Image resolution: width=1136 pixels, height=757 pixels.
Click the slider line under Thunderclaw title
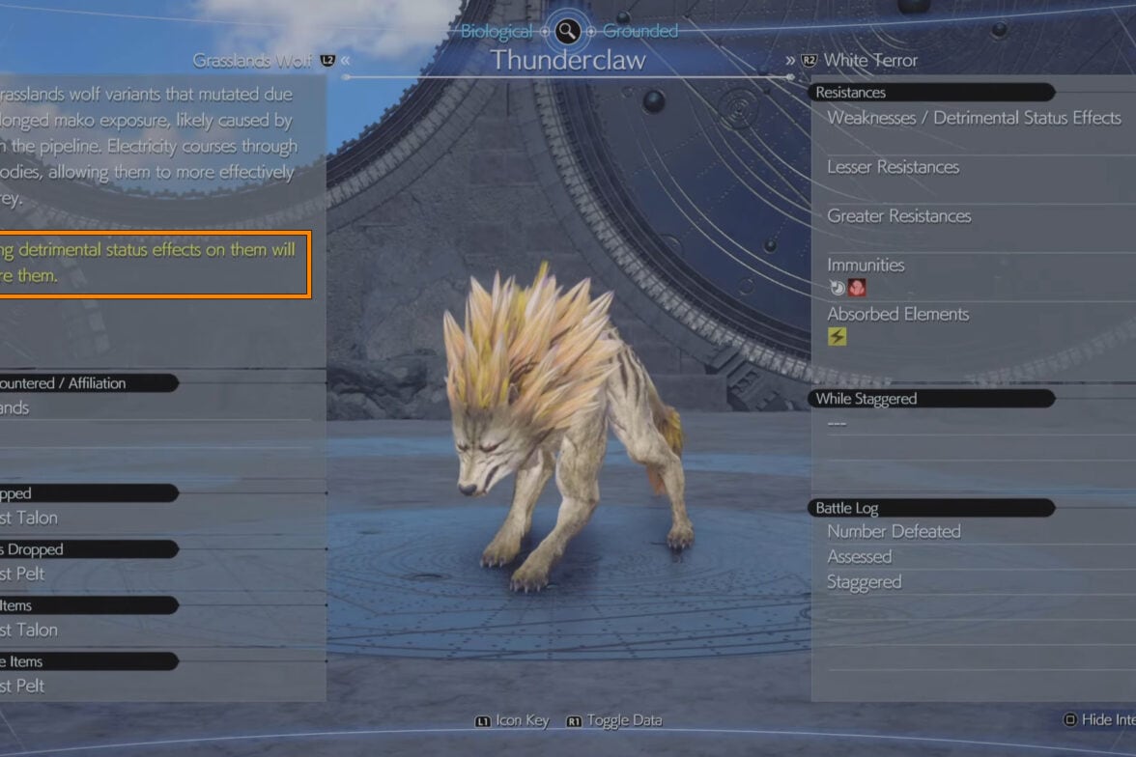click(x=568, y=77)
